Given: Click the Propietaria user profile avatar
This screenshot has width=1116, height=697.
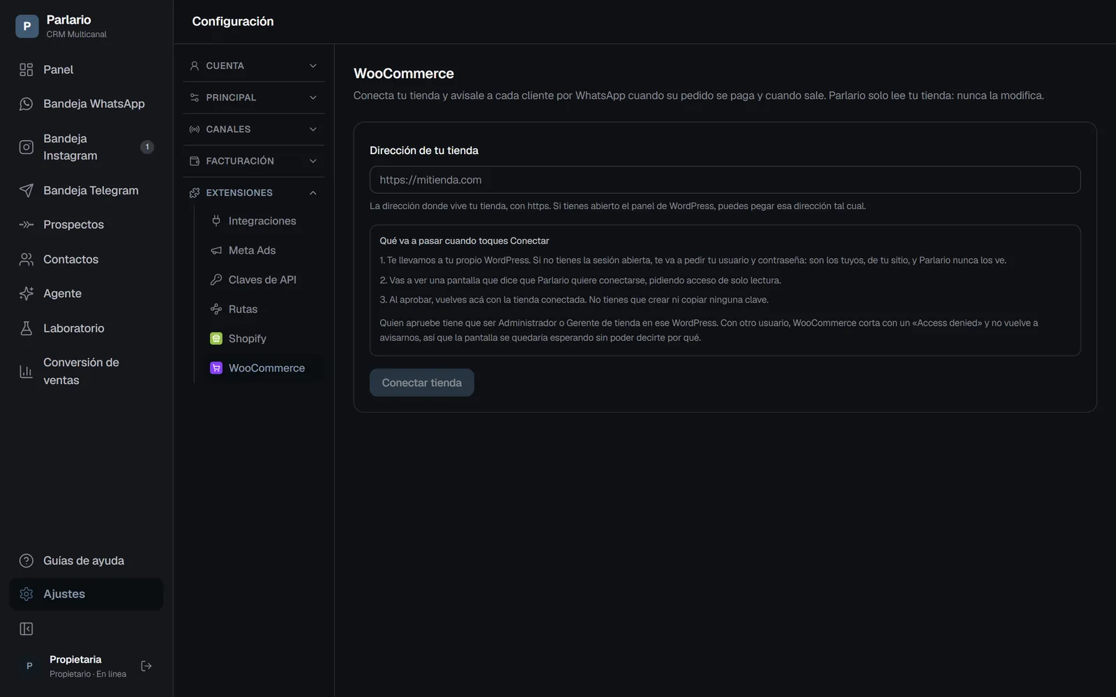Looking at the screenshot, I should 29,666.
